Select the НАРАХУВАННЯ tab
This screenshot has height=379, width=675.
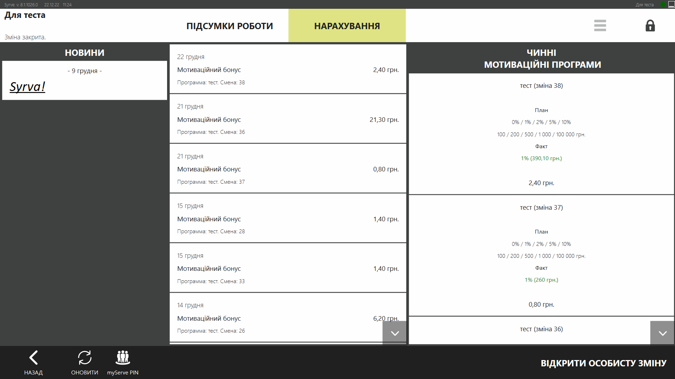347,26
